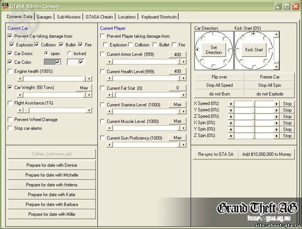
Task: Set Current Armor Level to 400
Action: (x=177, y=54)
